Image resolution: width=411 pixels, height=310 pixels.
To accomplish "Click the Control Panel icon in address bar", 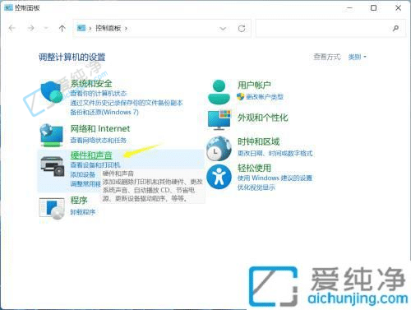I will pos(81,28).
